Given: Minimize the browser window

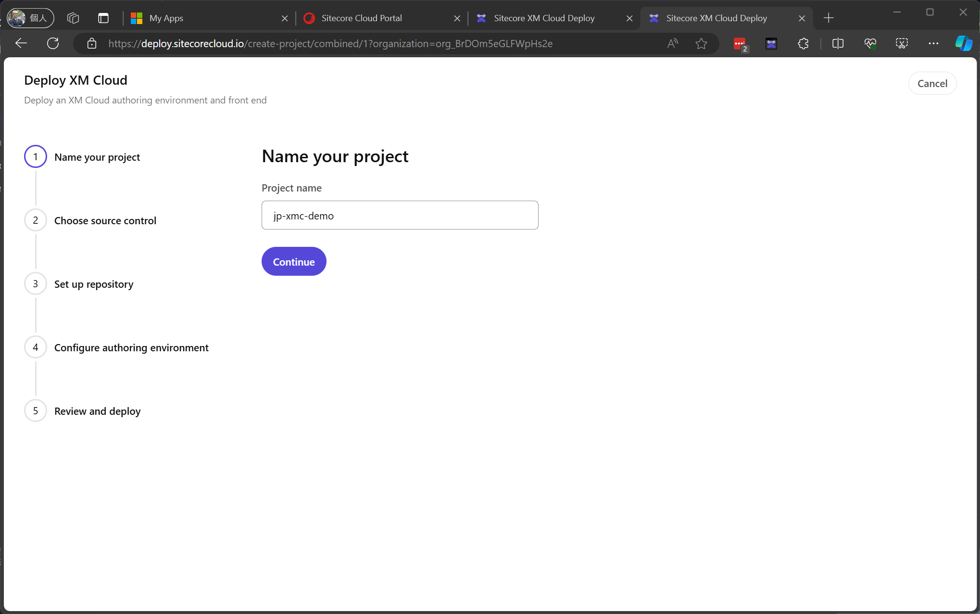Looking at the screenshot, I should coord(897,12).
